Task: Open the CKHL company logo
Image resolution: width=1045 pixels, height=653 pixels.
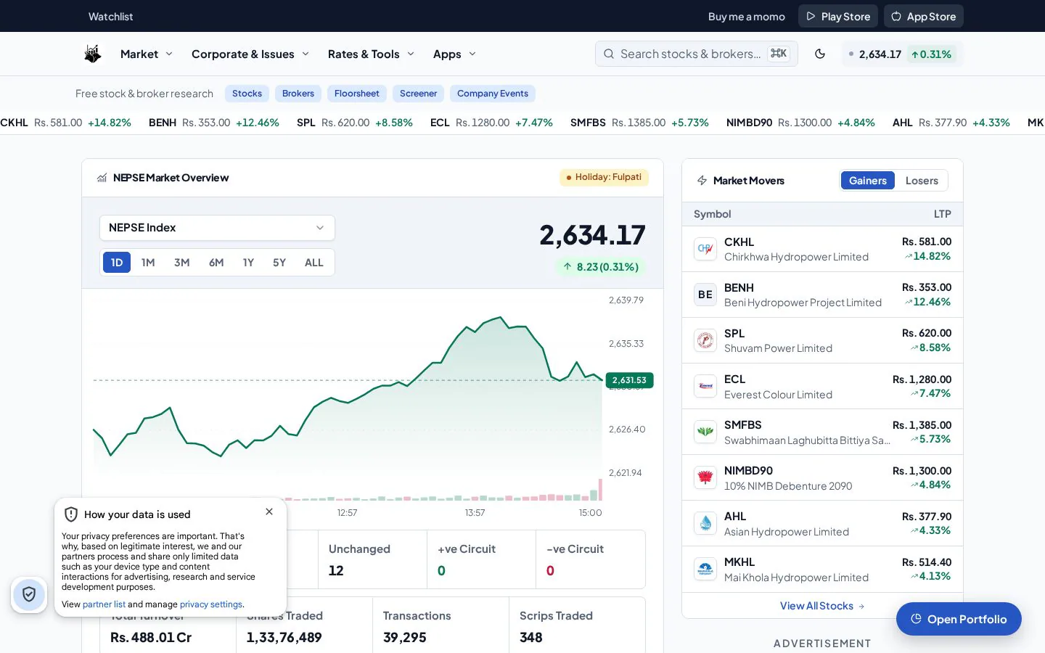Action: pos(705,249)
